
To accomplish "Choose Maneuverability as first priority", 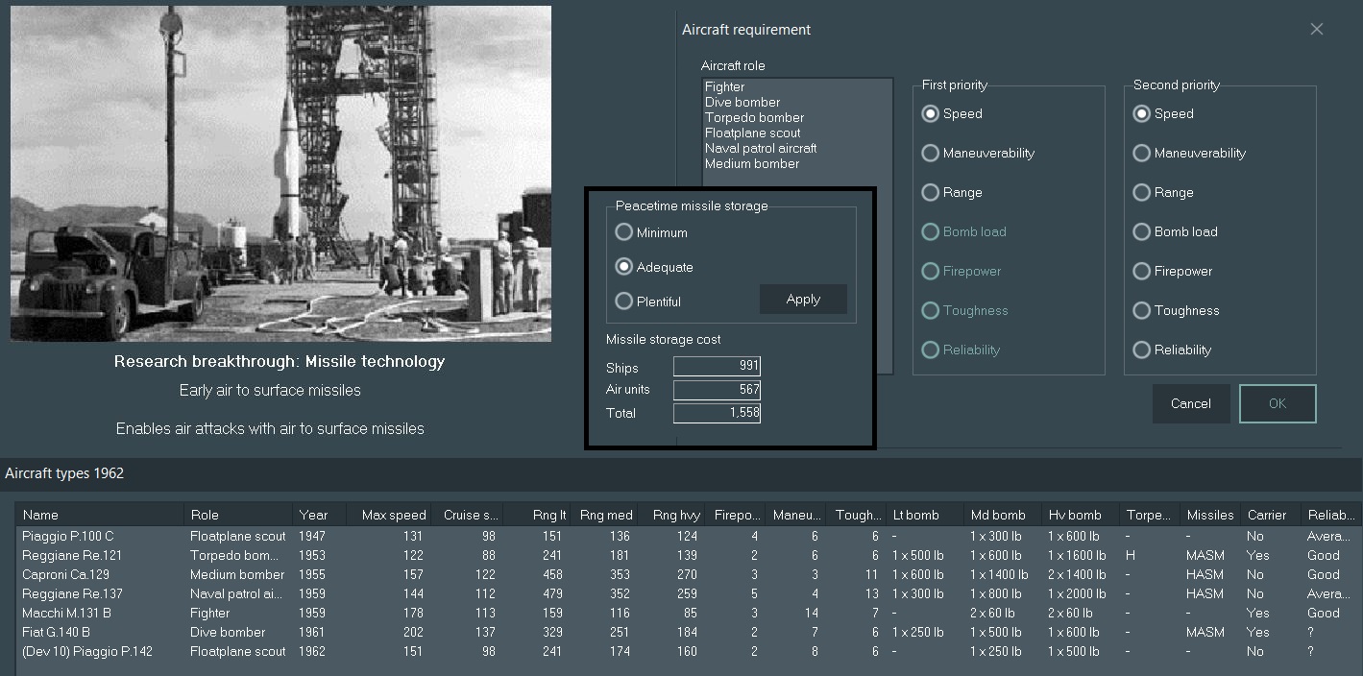I will (x=976, y=153).
